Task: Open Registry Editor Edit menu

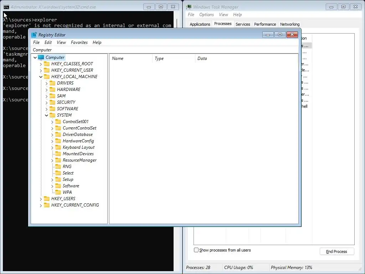Action: (48, 42)
